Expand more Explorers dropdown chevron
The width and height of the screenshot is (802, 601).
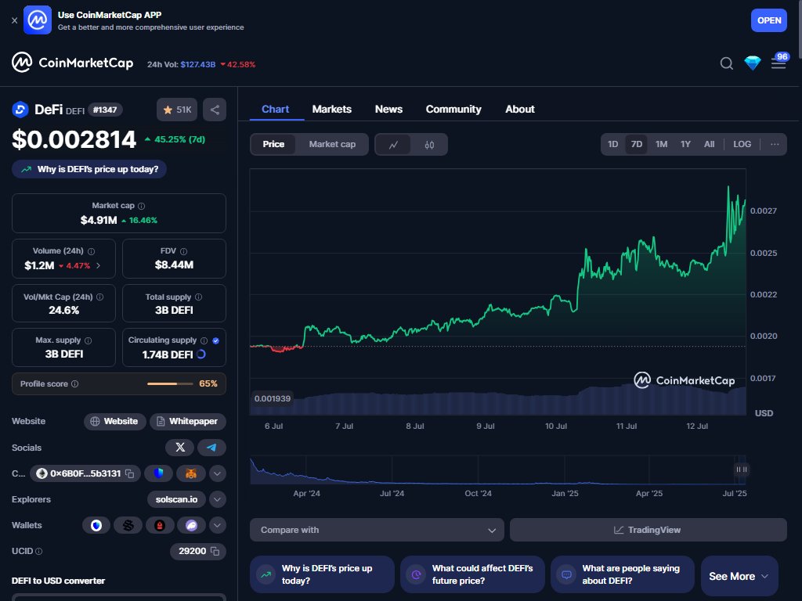coord(218,499)
